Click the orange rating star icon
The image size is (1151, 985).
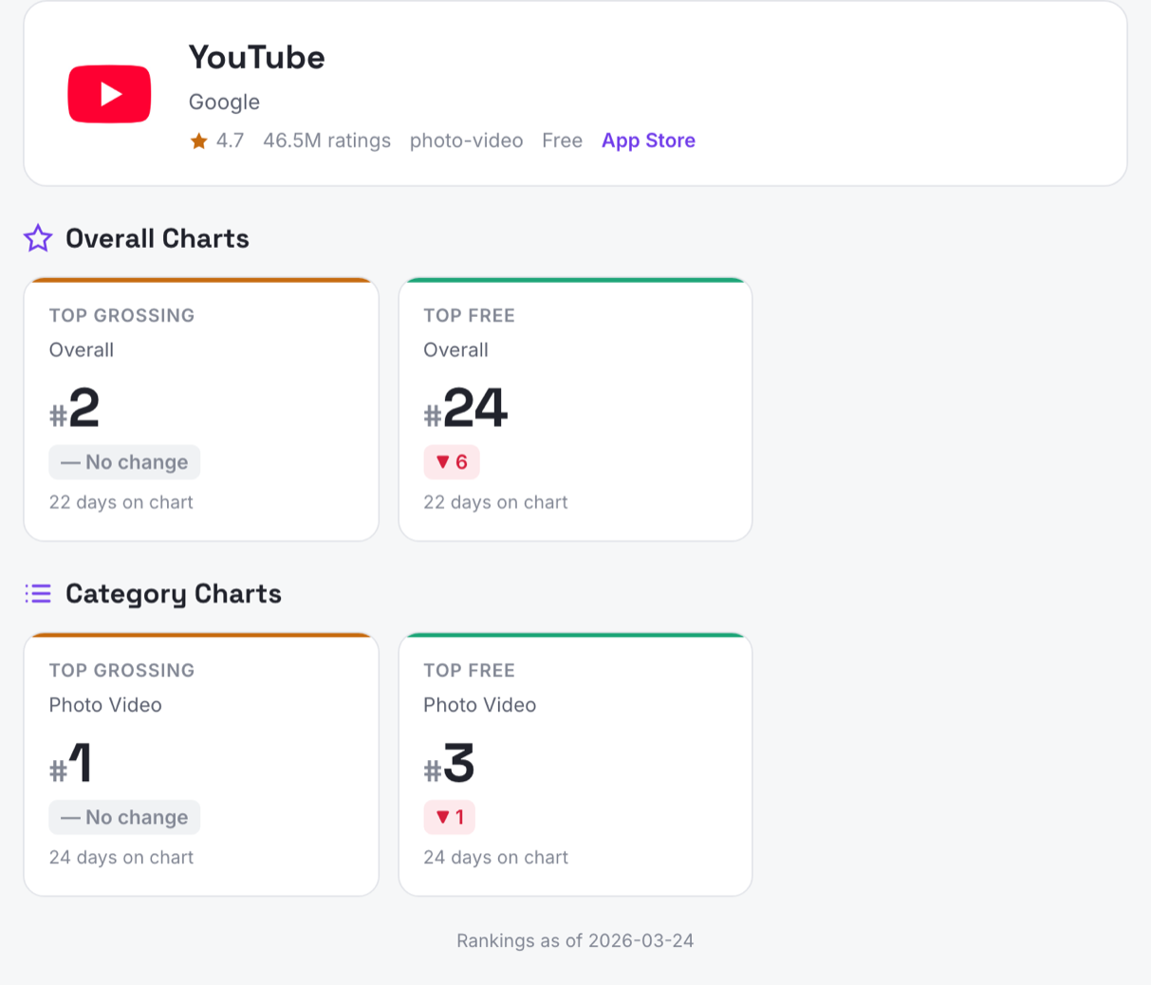tap(198, 141)
